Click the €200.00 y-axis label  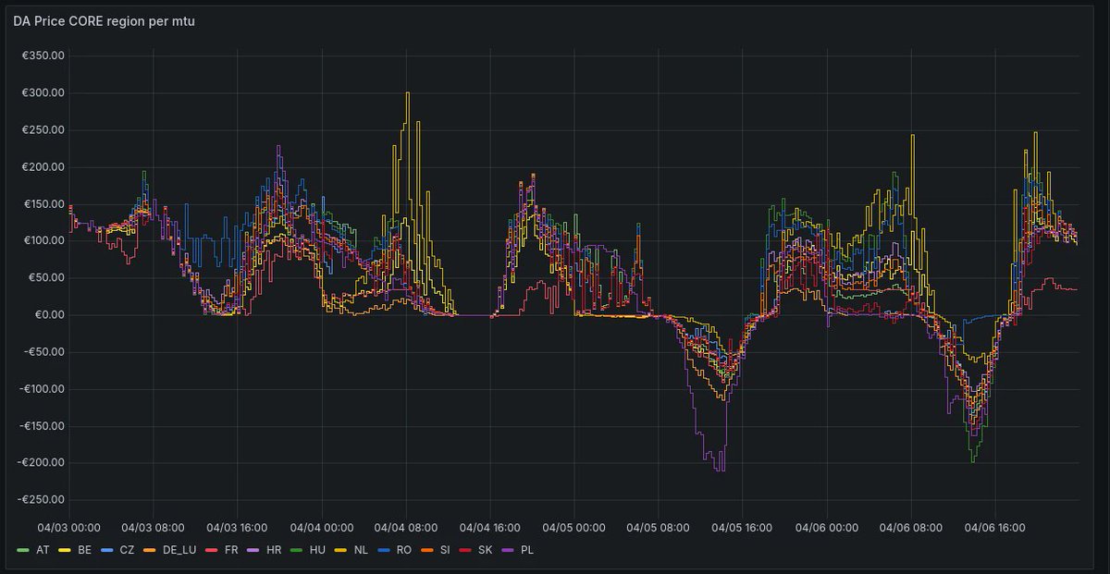(43, 167)
